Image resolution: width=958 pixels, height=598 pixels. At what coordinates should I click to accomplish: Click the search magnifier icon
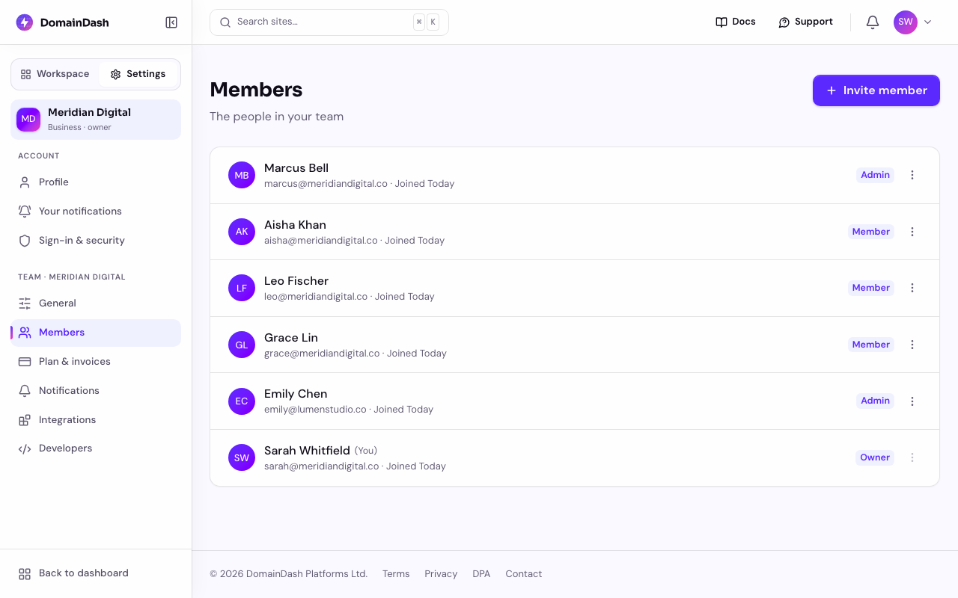[225, 22]
